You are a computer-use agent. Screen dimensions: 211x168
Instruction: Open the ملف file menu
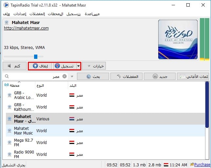6,14
